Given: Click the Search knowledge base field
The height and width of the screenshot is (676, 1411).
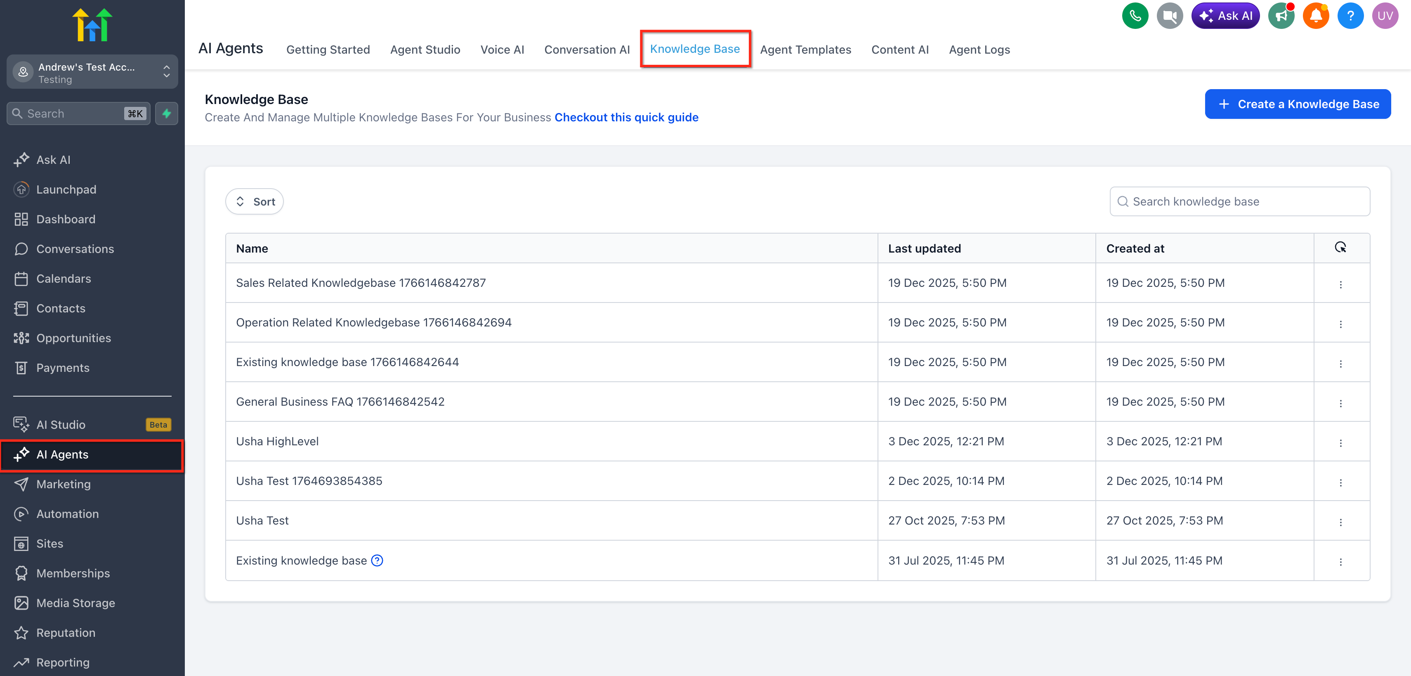Looking at the screenshot, I should click(x=1239, y=201).
